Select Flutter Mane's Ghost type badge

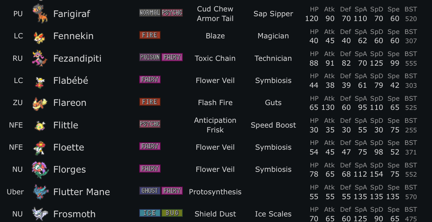[x=150, y=191]
